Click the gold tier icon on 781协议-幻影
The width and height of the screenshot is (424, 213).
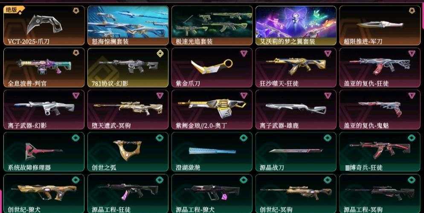(x=160, y=53)
